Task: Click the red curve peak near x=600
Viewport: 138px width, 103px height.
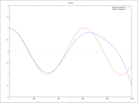Action: tap(85, 28)
